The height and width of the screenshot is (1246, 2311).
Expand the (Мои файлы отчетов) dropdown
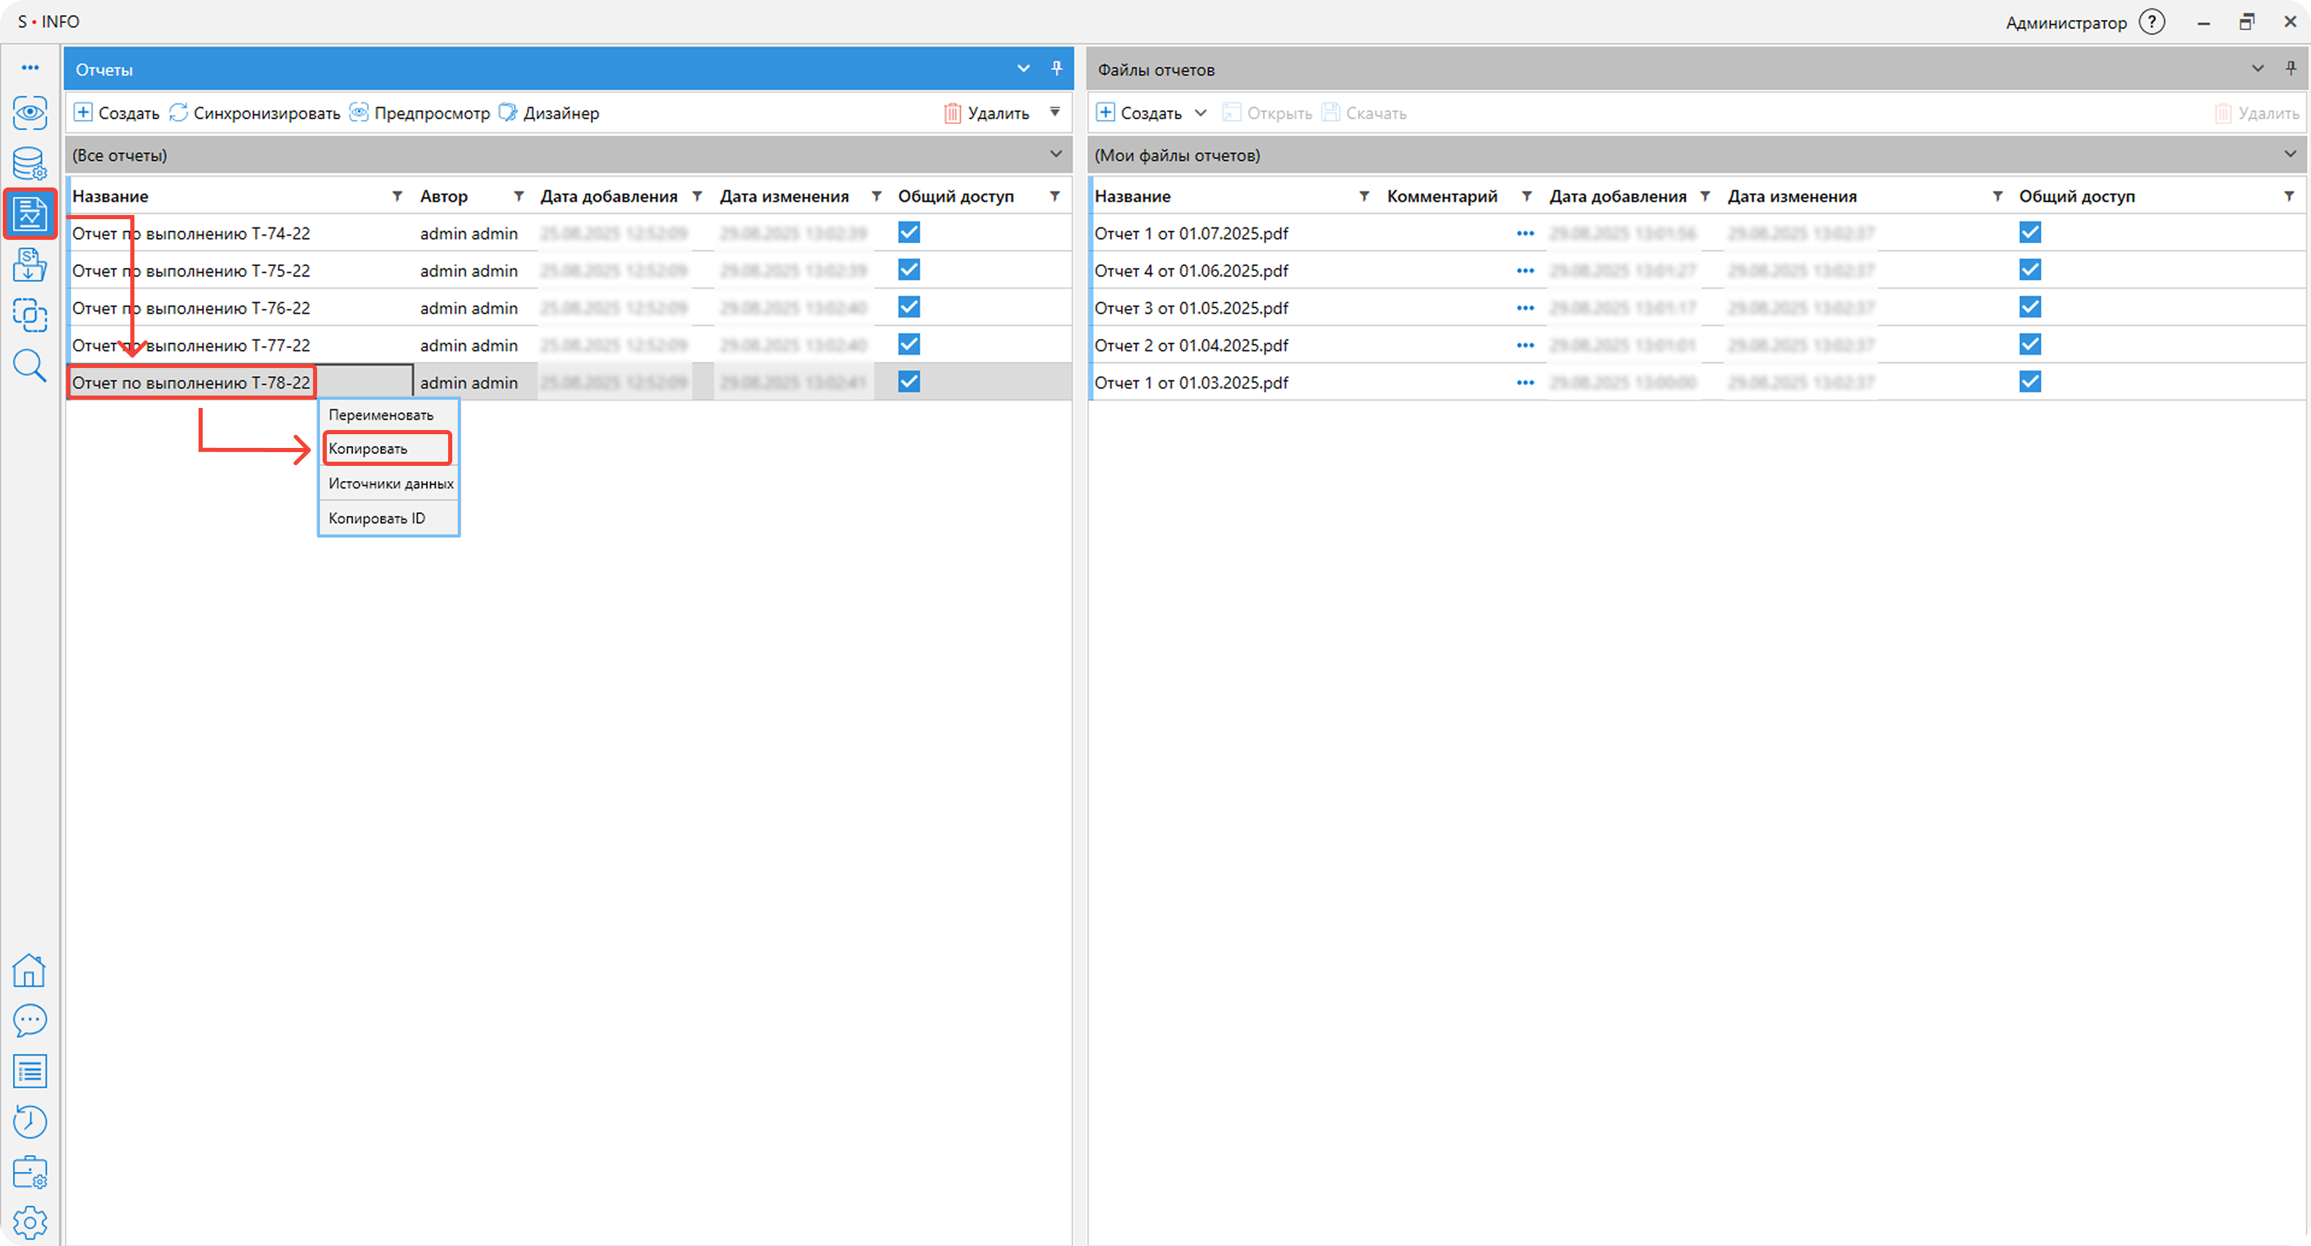coord(2290,155)
